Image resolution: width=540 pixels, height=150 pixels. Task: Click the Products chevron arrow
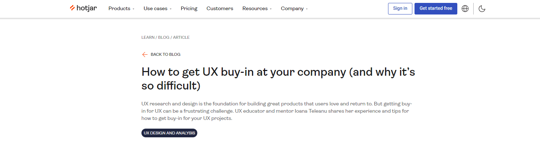tap(133, 9)
